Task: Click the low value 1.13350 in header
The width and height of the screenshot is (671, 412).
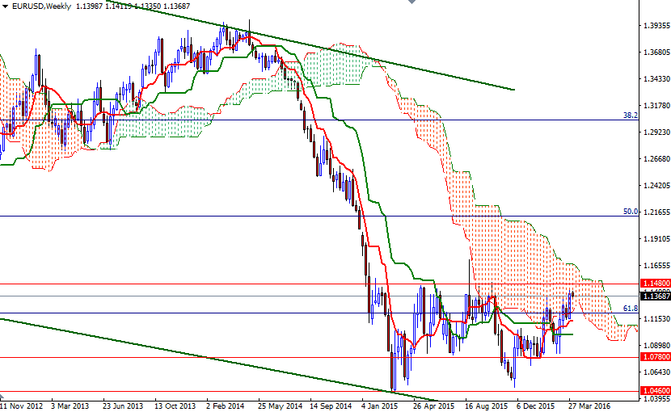Action: pos(148,6)
